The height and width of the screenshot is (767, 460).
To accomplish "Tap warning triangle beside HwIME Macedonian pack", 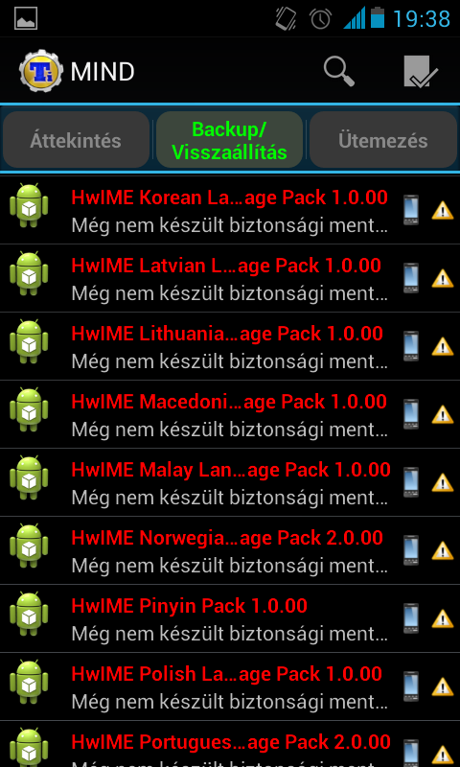I will point(443,414).
